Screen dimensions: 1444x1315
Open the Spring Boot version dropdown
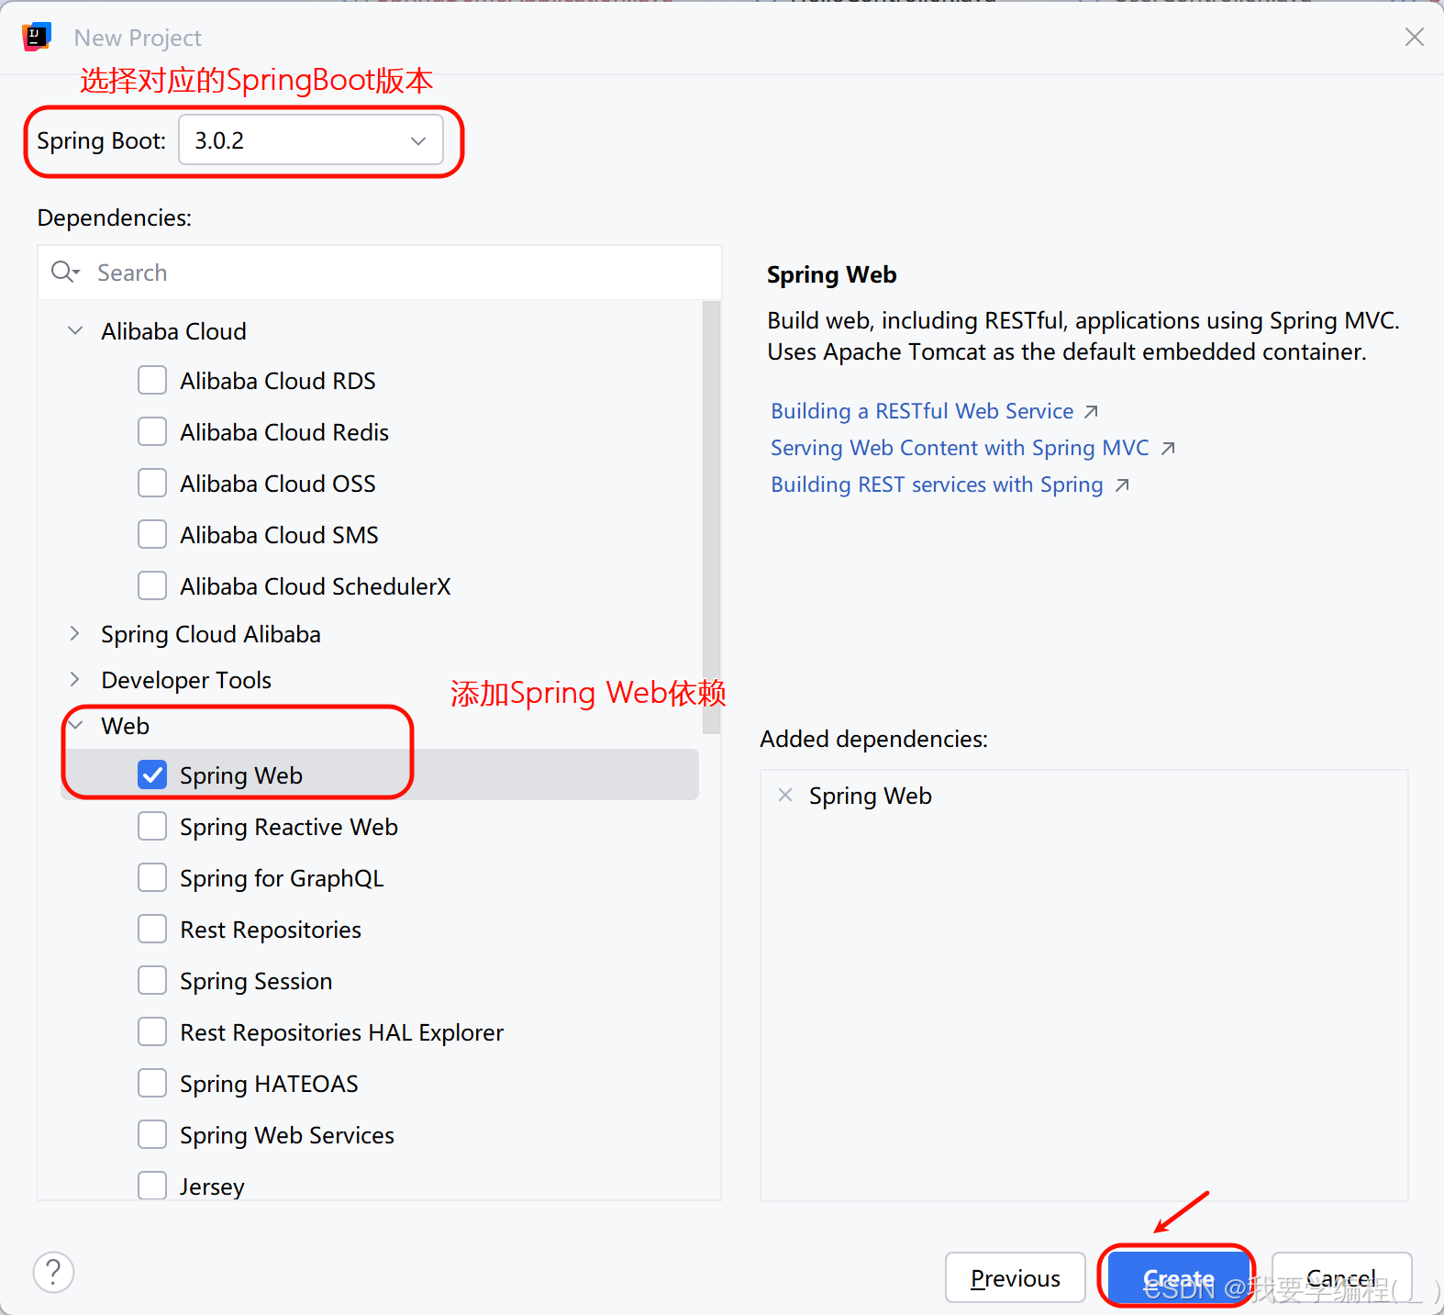click(311, 139)
